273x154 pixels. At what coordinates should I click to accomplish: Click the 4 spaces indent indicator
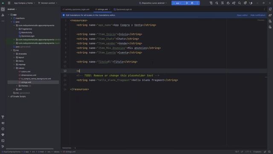[x=257, y=152]
